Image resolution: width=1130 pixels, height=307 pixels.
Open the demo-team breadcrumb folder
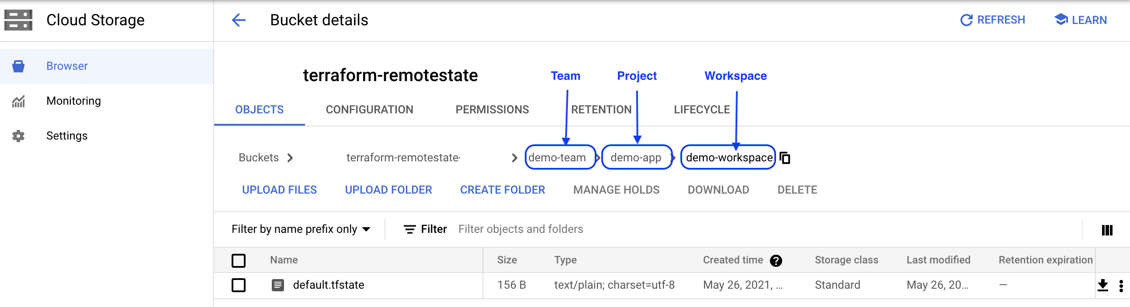coord(557,158)
